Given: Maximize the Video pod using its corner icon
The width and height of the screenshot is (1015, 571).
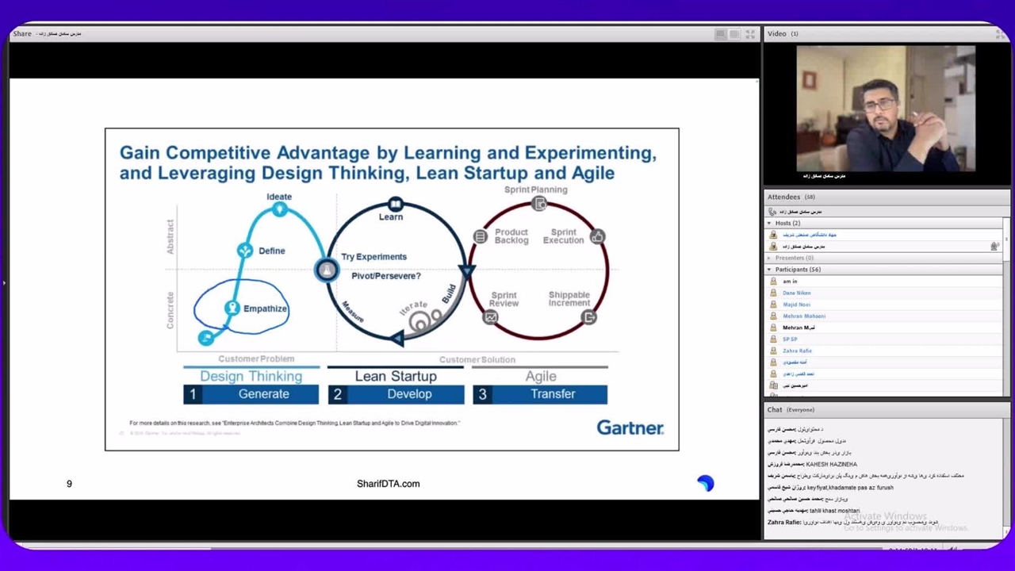Looking at the screenshot, I should click(x=999, y=34).
